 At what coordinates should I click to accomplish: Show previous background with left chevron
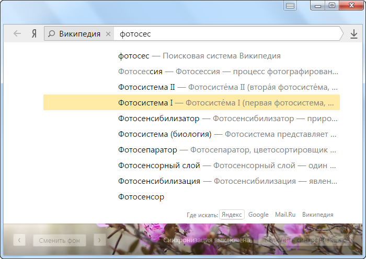(19, 240)
